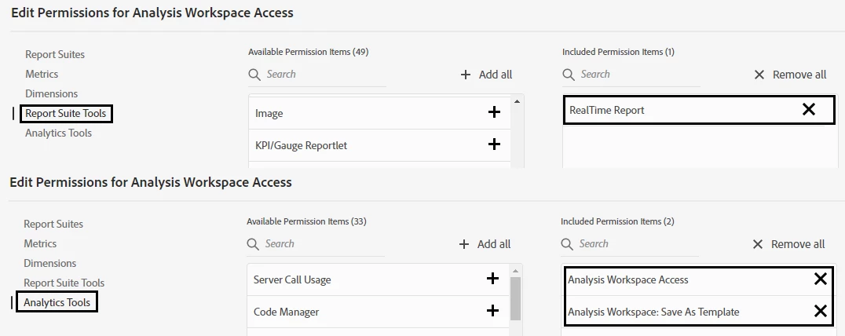Open Report Suites in the panel listing Code Manager
The width and height of the screenshot is (845, 336).
point(53,224)
